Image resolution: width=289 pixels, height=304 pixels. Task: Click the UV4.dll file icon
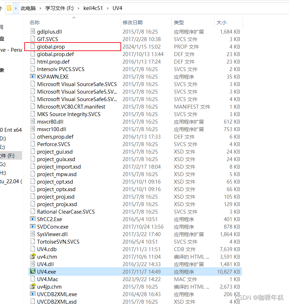[33, 264]
